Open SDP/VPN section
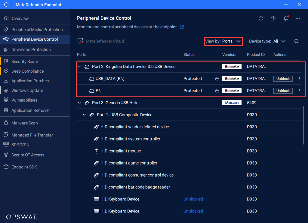This screenshot has height=223, width=308. [x=35, y=145]
